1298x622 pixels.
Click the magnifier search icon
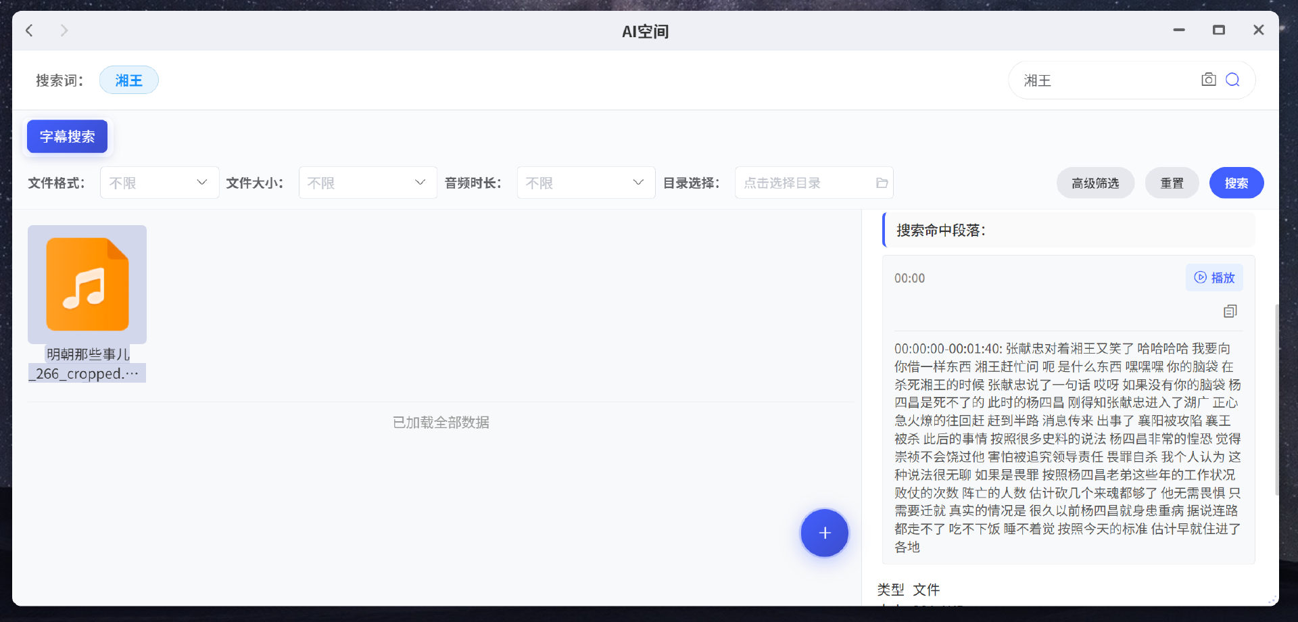(1233, 80)
